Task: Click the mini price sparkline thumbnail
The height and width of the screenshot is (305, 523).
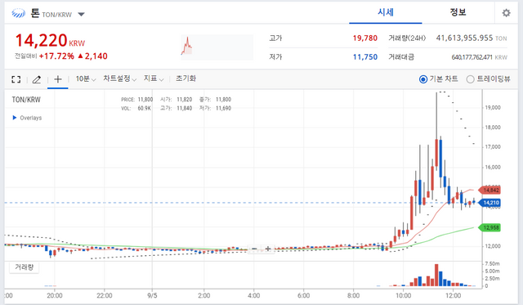Action: pos(217,47)
